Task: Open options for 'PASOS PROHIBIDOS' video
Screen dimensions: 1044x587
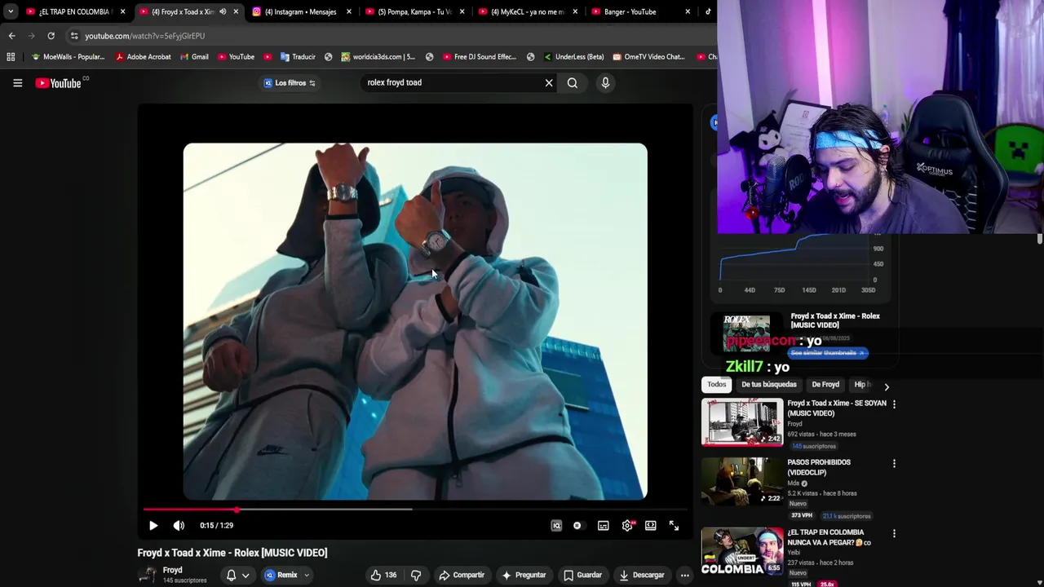Action: point(894,464)
